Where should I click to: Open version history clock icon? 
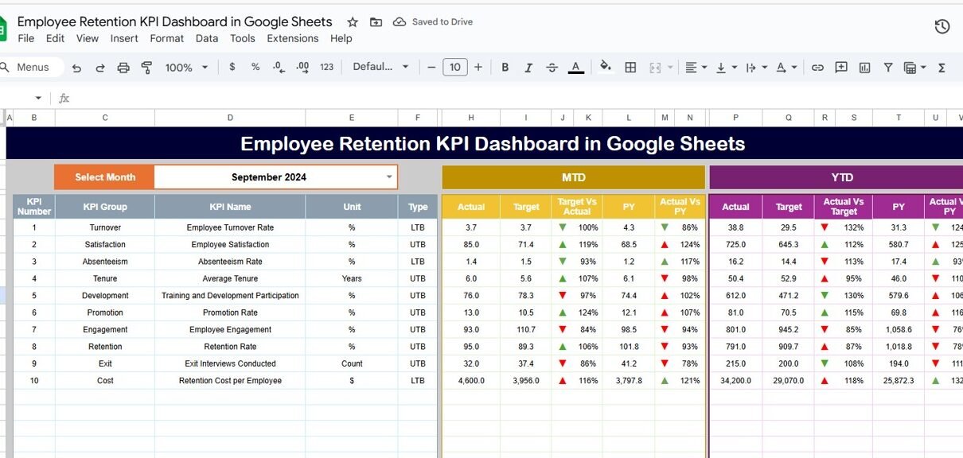pos(942,27)
